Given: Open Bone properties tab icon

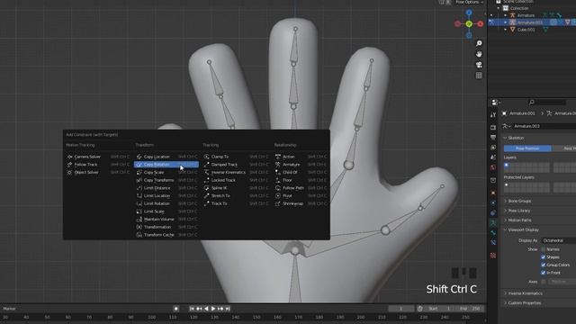Looking at the screenshot, I should [493, 232].
